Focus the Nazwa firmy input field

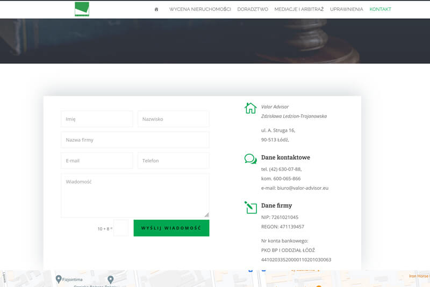[135, 140]
